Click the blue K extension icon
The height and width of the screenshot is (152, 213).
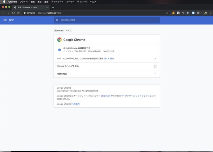[188, 13]
